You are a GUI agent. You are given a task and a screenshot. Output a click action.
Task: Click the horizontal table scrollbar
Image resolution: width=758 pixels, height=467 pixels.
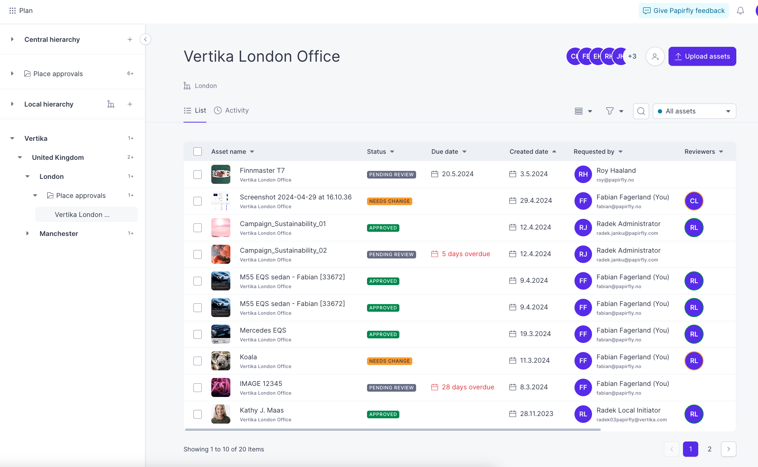pyautogui.click(x=393, y=430)
